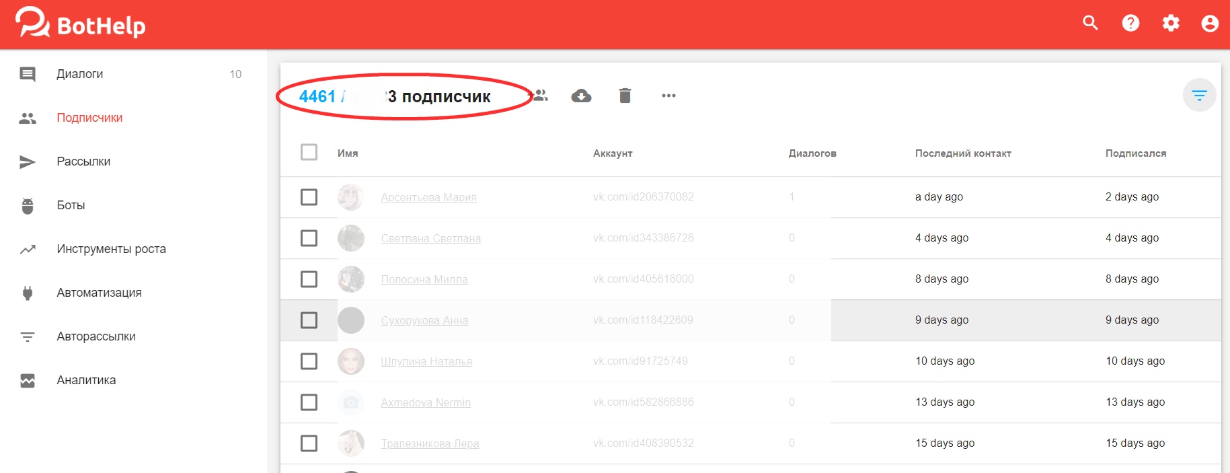Open the filter icon button at right

pyautogui.click(x=1199, y=96)
